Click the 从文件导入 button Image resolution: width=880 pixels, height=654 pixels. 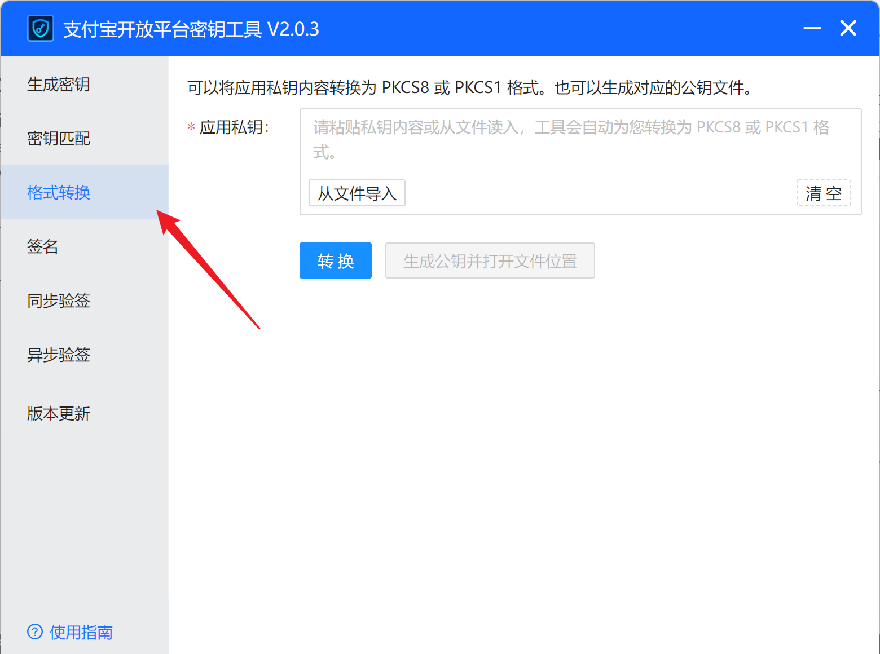click(357, 193)
